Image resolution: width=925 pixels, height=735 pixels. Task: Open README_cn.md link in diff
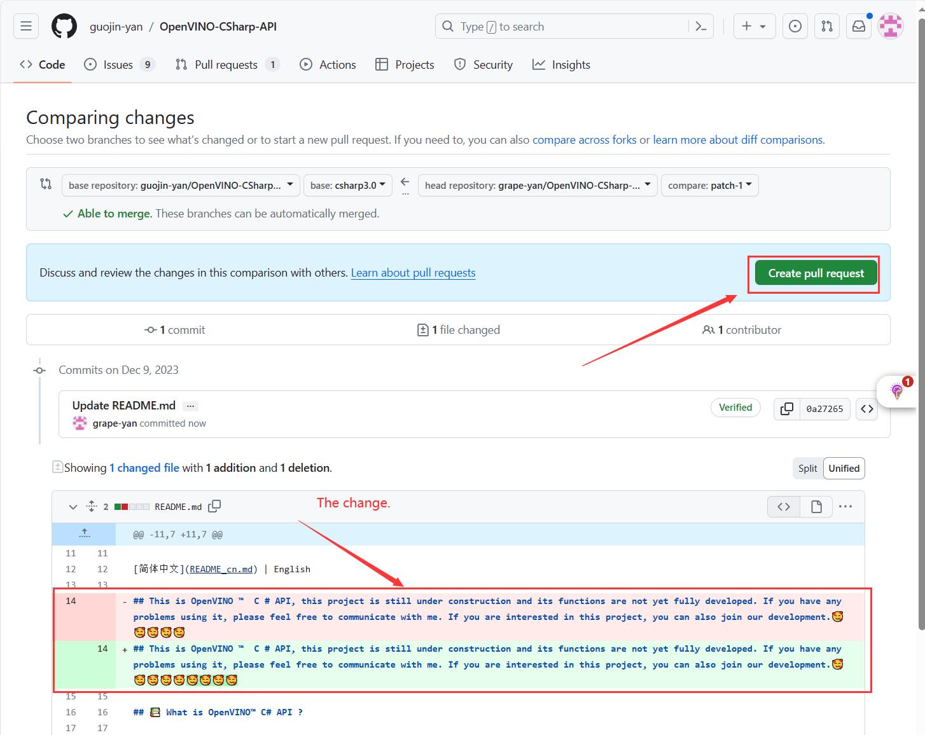pos(221,569)
